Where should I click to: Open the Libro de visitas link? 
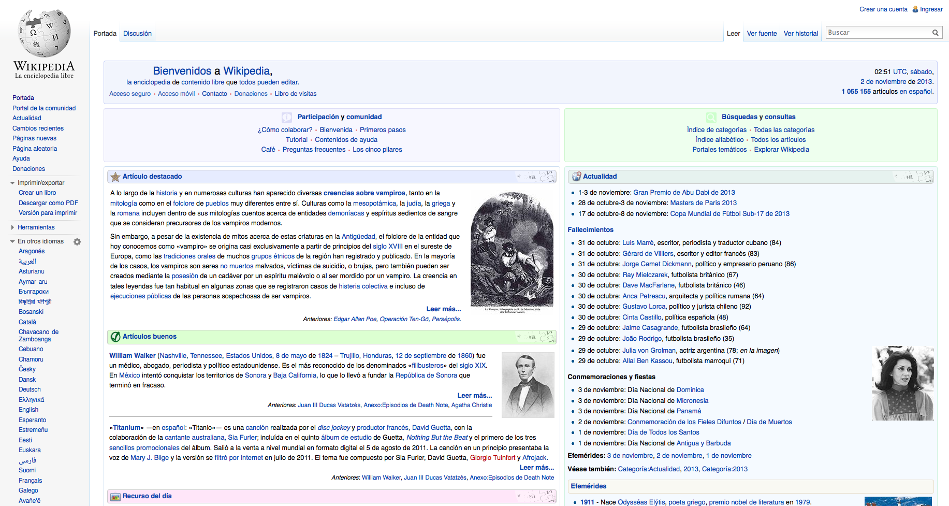(295, 94)
